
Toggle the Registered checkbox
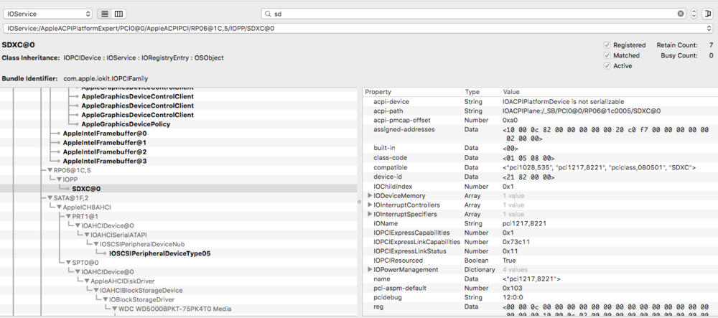607,45
